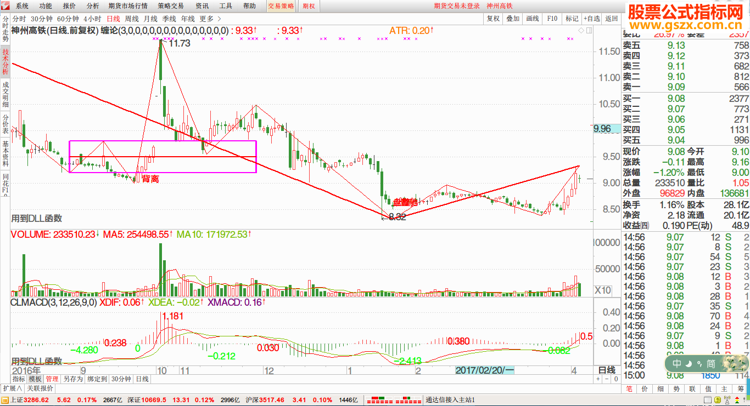The height and width of the screenshot is (406, 750).
Task: Select the 值 tab in quote panel
Action: 709,388
